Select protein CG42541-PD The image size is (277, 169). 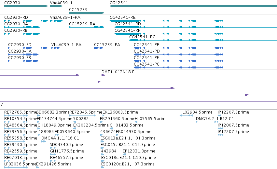click(178, 54)
